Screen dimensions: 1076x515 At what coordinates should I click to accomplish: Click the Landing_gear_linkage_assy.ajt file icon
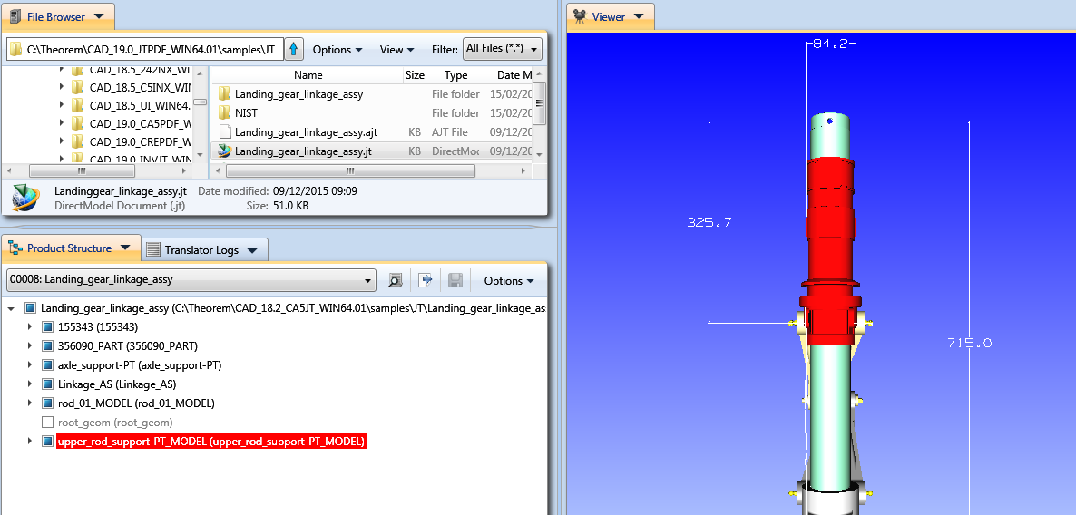pos(224,131)
